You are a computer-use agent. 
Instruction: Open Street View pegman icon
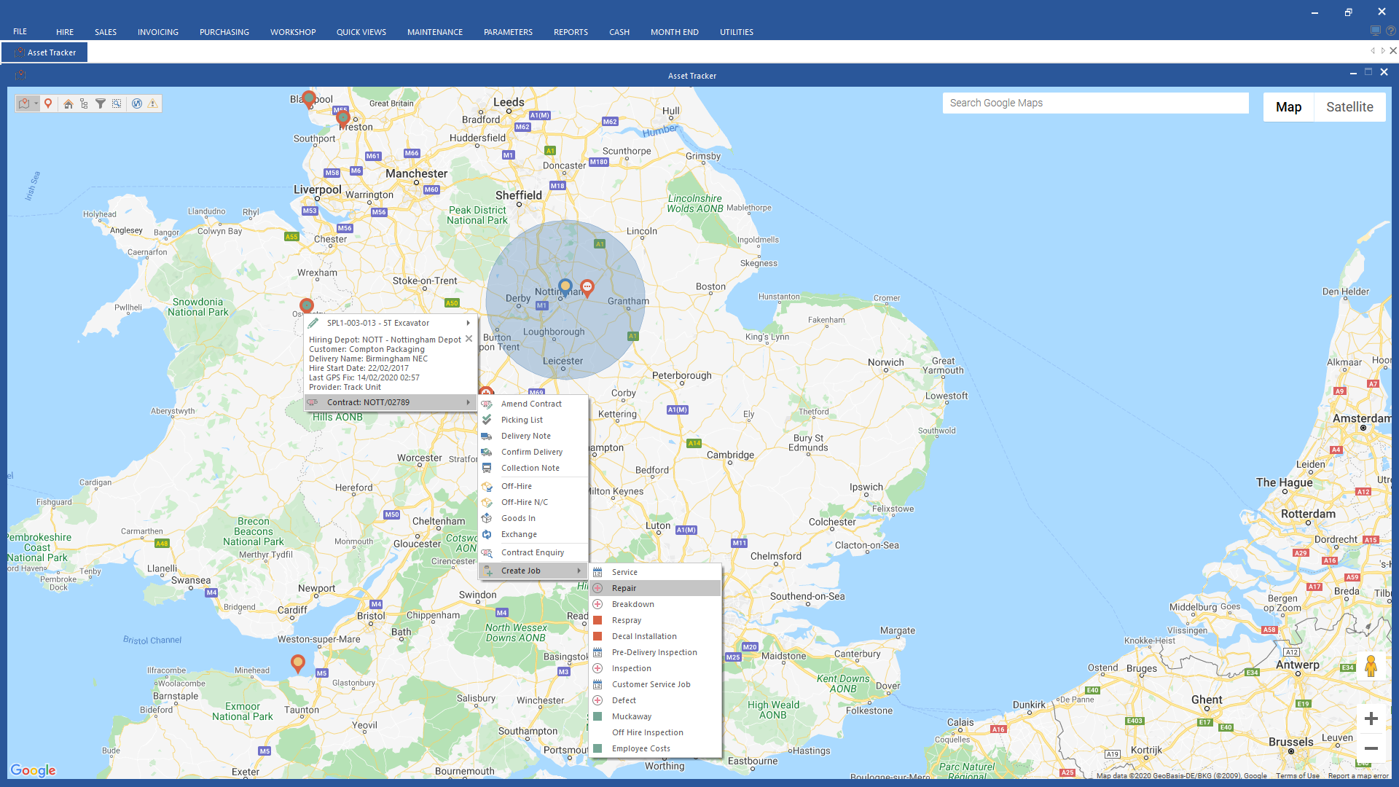point(1371,666)
